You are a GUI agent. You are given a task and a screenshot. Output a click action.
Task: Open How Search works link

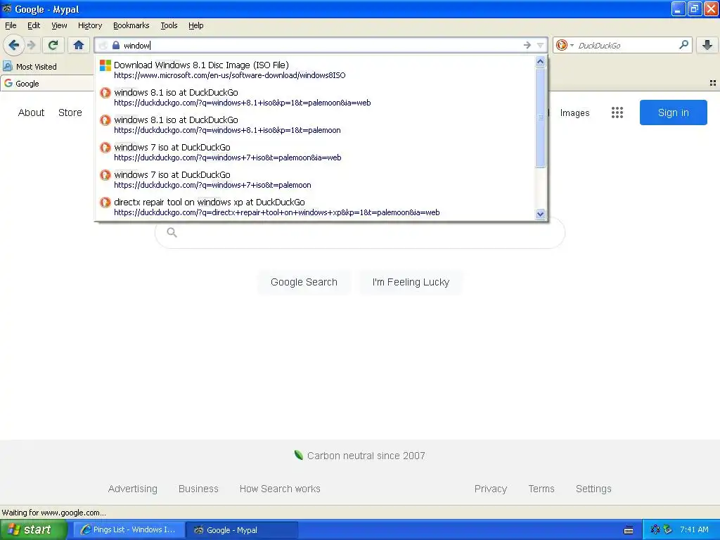[280, 489]
